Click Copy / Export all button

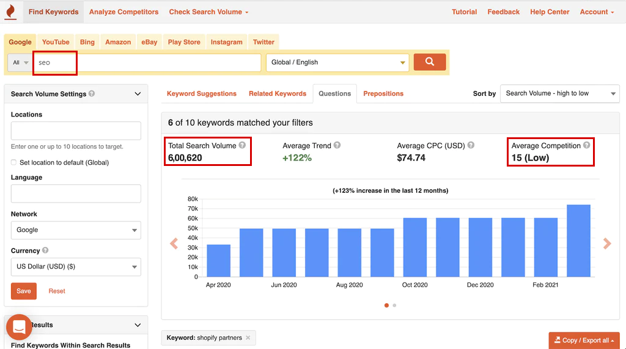584,340
